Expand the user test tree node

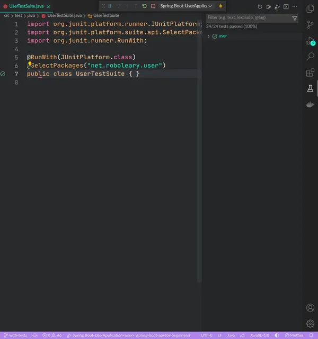[208, 36]
